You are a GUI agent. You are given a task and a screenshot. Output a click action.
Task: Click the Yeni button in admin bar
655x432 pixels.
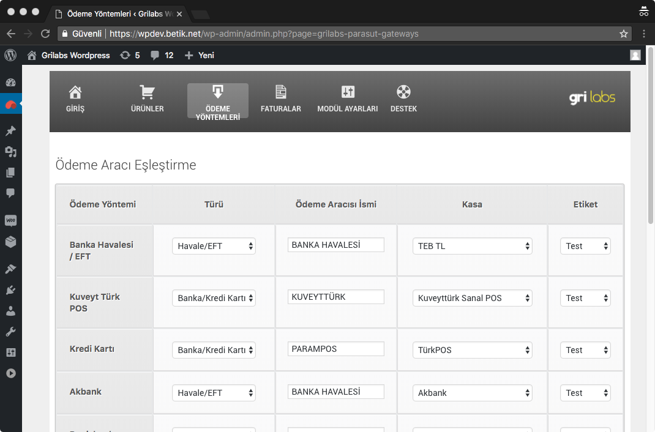tap(200, 55)
